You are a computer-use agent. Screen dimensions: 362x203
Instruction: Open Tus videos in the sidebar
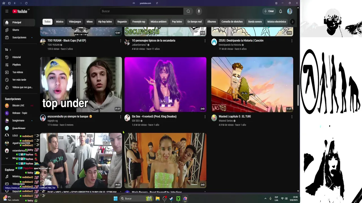click(x=19, y=72)
